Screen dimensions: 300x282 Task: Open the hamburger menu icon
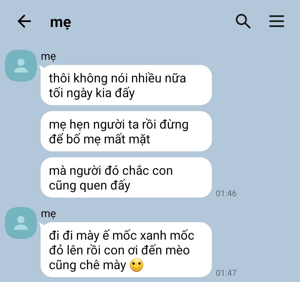(x=276, y=21)
